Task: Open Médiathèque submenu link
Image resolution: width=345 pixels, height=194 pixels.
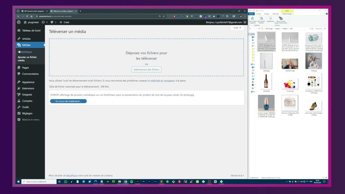Action: tap(25, 52)
